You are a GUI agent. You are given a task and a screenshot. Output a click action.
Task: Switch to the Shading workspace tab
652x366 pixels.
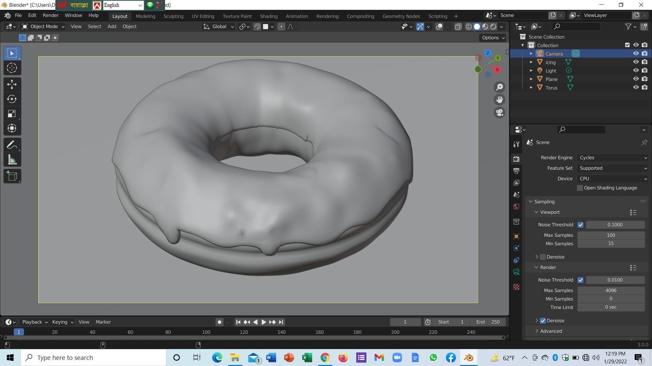pyautogui.click(x=269, y=16)
